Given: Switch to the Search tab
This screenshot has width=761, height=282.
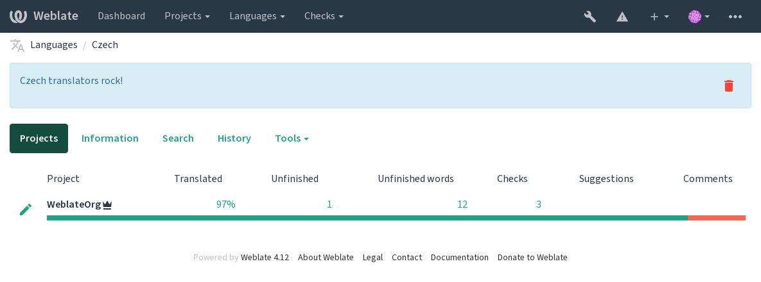Looking at the screenshot, I should pos(178,138).
